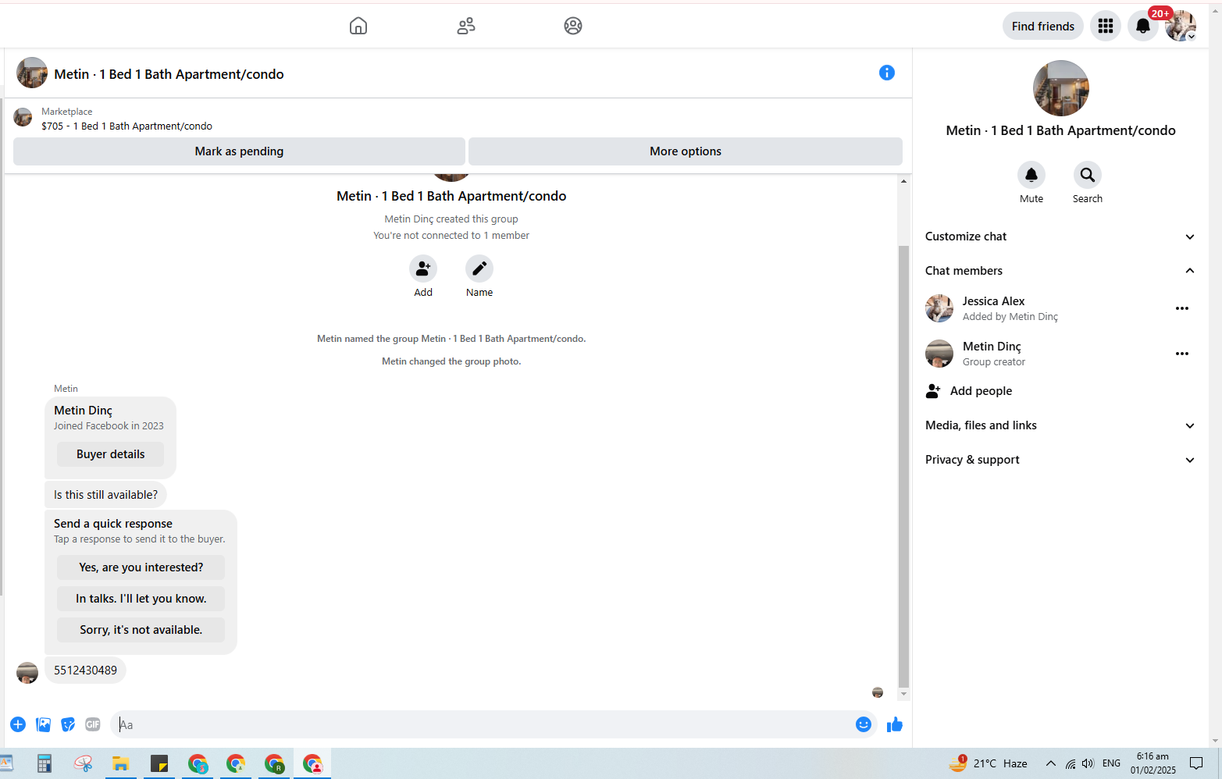Screen dimensions: 1222x779
Task: Click the Add people icon row
Action: [x=1060, y=391]
